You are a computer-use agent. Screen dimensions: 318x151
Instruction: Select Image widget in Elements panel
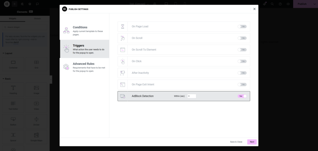click(36, 90)
